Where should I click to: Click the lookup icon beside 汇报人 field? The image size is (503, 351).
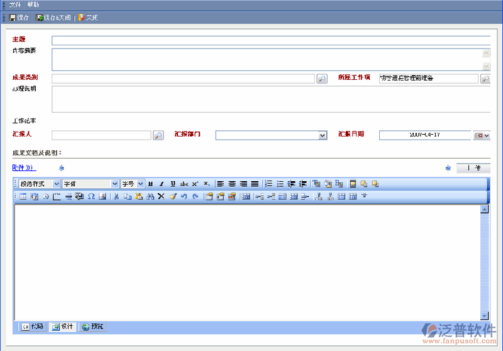[x=158, y=135]
